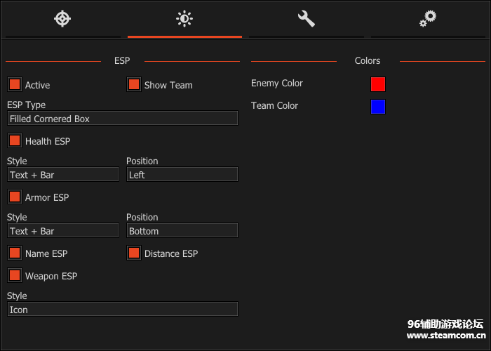Select the sun-shaped visuals tab icon

point(184,19)
